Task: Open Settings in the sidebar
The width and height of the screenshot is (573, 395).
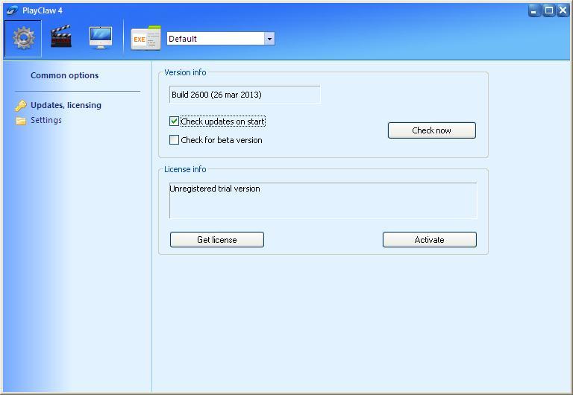Action: point(46,120)
